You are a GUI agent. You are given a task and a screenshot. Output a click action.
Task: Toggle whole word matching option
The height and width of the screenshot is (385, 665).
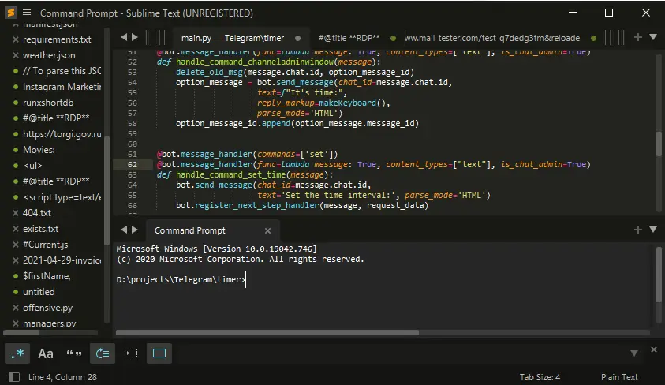[x=74, y=353]
